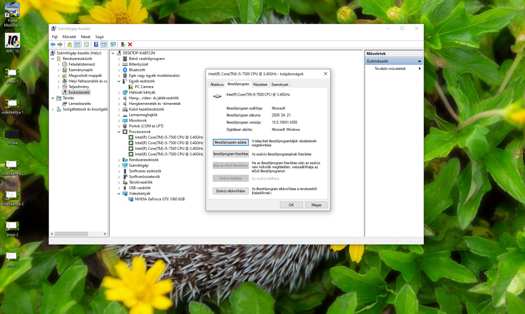
Task: Toggle the action pane toolbar icon
Action: (x=104, y=44)
